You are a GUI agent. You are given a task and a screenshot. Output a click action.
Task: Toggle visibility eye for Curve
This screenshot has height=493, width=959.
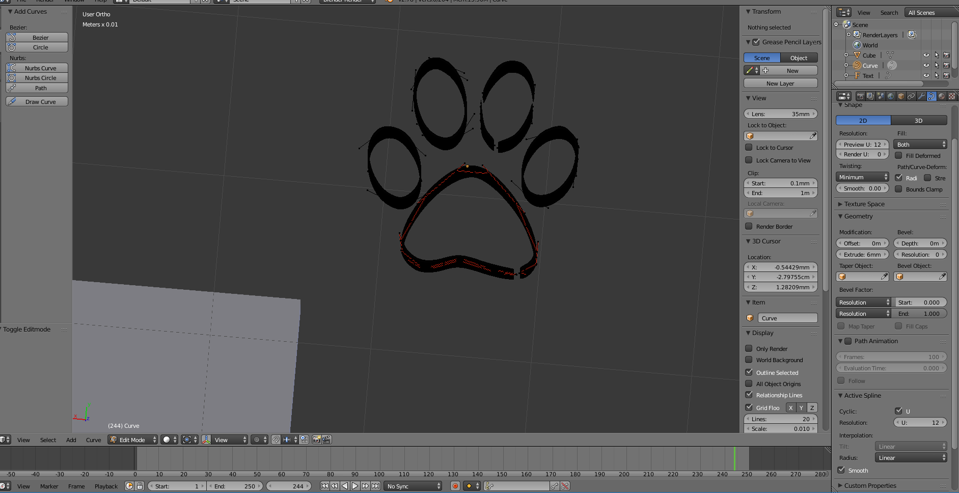coord(926,65)
